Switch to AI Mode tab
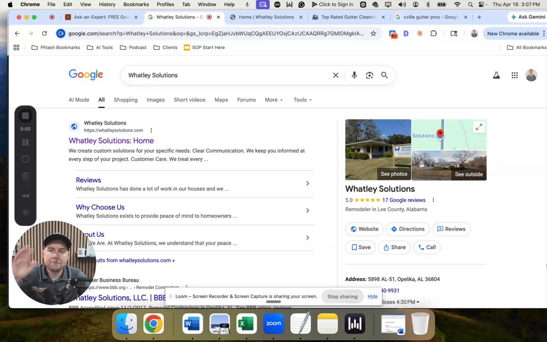This screenshot has width=547, height=342. [79, 100]
